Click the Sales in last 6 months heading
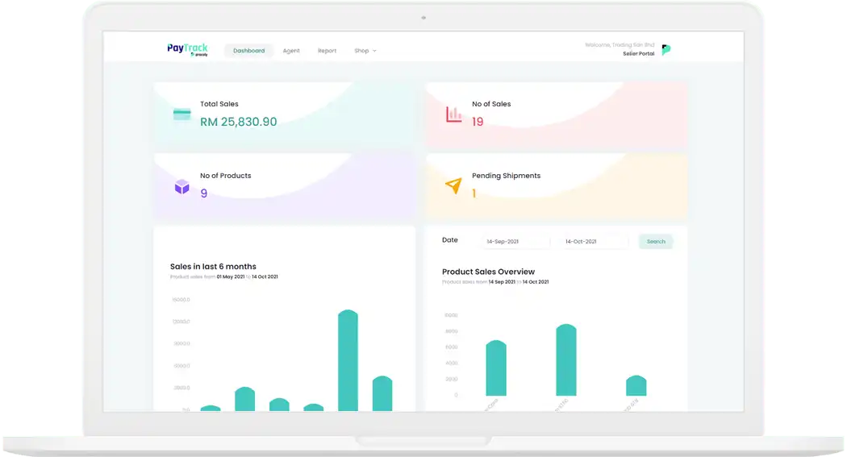Image resolution: width=847 pixels, height=457 pixels. [x=213, y=267]
